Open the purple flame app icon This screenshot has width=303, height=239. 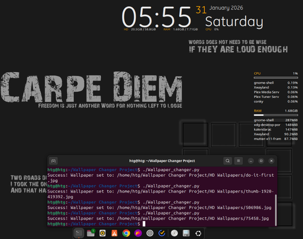pyautogui.click(x=138, y=233)
